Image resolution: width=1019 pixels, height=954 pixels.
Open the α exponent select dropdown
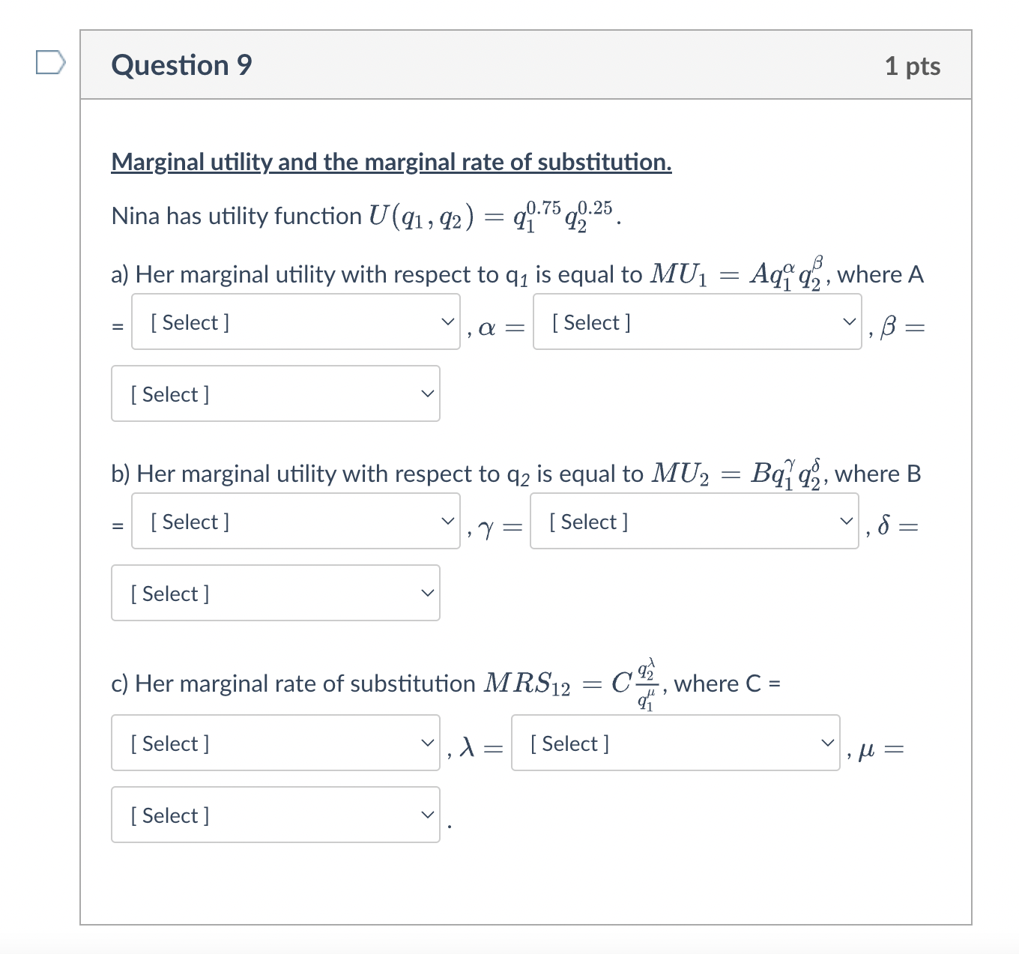(697, 322)
